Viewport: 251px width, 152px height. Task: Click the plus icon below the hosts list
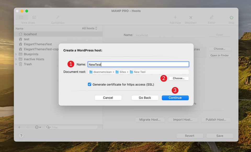[19, 127]
